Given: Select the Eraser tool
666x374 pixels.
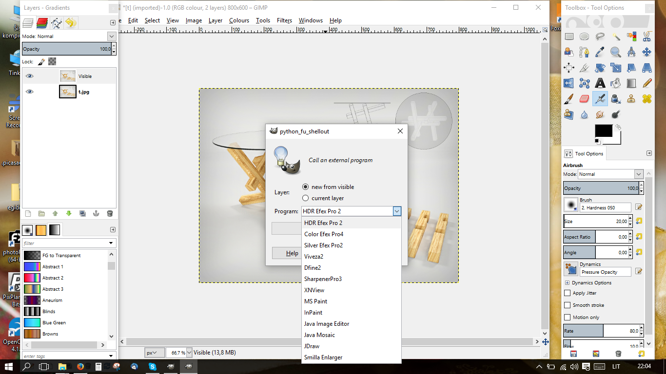Looking at the screenshot, I should (585, 99).
